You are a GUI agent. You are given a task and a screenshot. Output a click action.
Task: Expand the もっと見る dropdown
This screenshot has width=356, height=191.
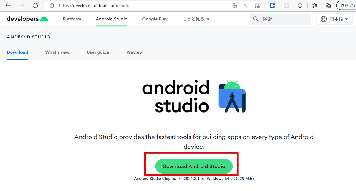pyautogui.click(x=196, y=19)
